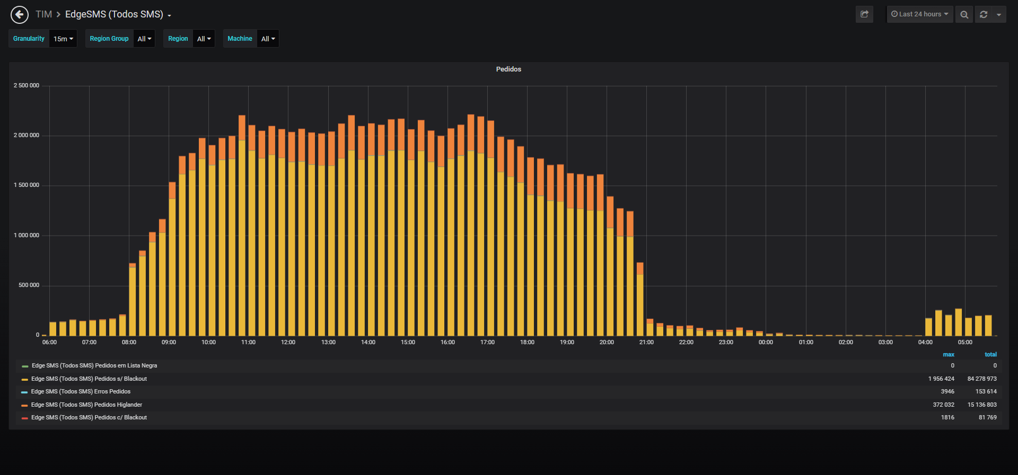This screenshot has width=1018, height=475.
Task: Open the share dashboard icon
Action: pyautogui.click(x=864, y=14)
